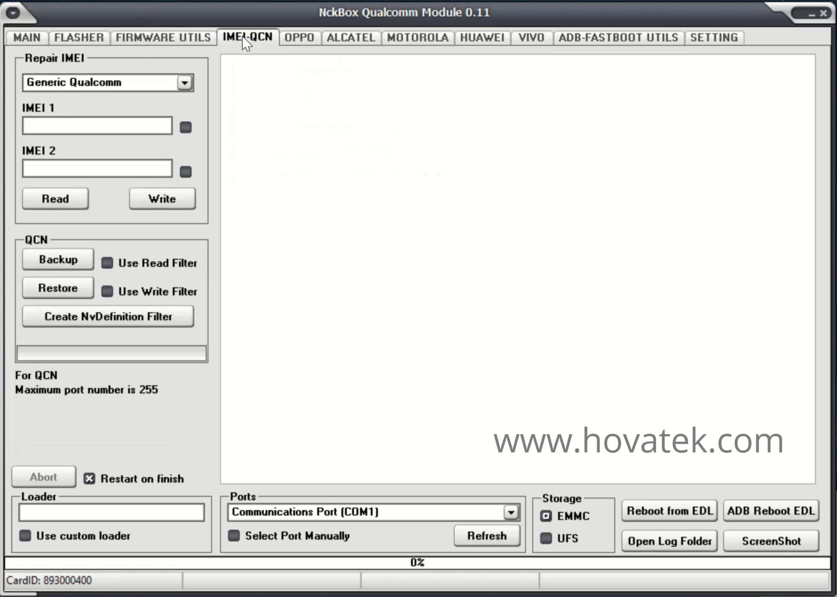This screenshot has width=837, height=597.
Task: Tick the checkbox next to IMEI 1
Action: point(185,128)
